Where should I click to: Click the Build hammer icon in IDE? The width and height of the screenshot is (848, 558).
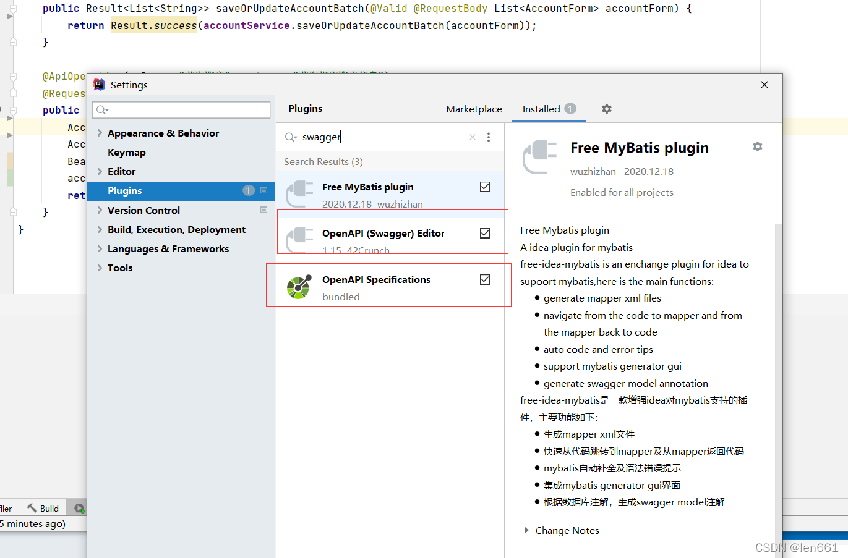click(x=32, y=508)
